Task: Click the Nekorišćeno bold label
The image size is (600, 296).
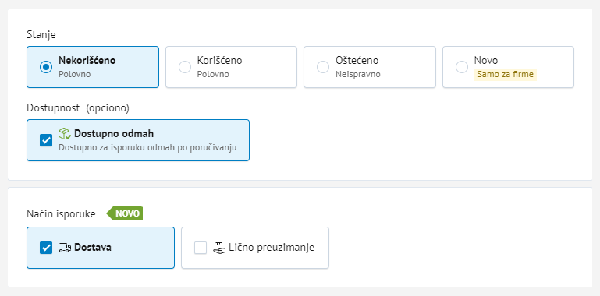Action: point(87,60)
